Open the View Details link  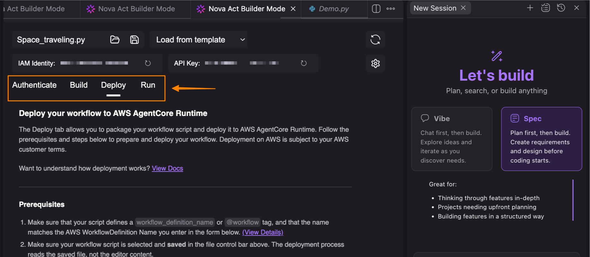[x=263, y=232]
